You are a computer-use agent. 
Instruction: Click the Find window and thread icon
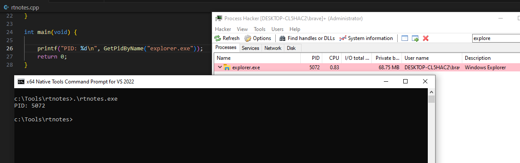(415, 38)
